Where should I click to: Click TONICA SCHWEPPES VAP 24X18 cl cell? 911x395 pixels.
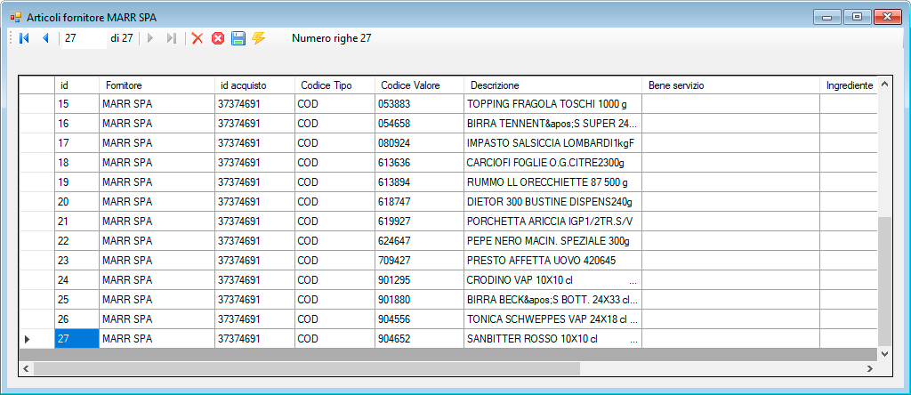(552, 319)
